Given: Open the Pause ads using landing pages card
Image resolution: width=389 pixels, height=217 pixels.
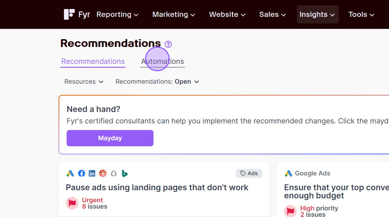Looking at the screenshot, I should point(157,188).
